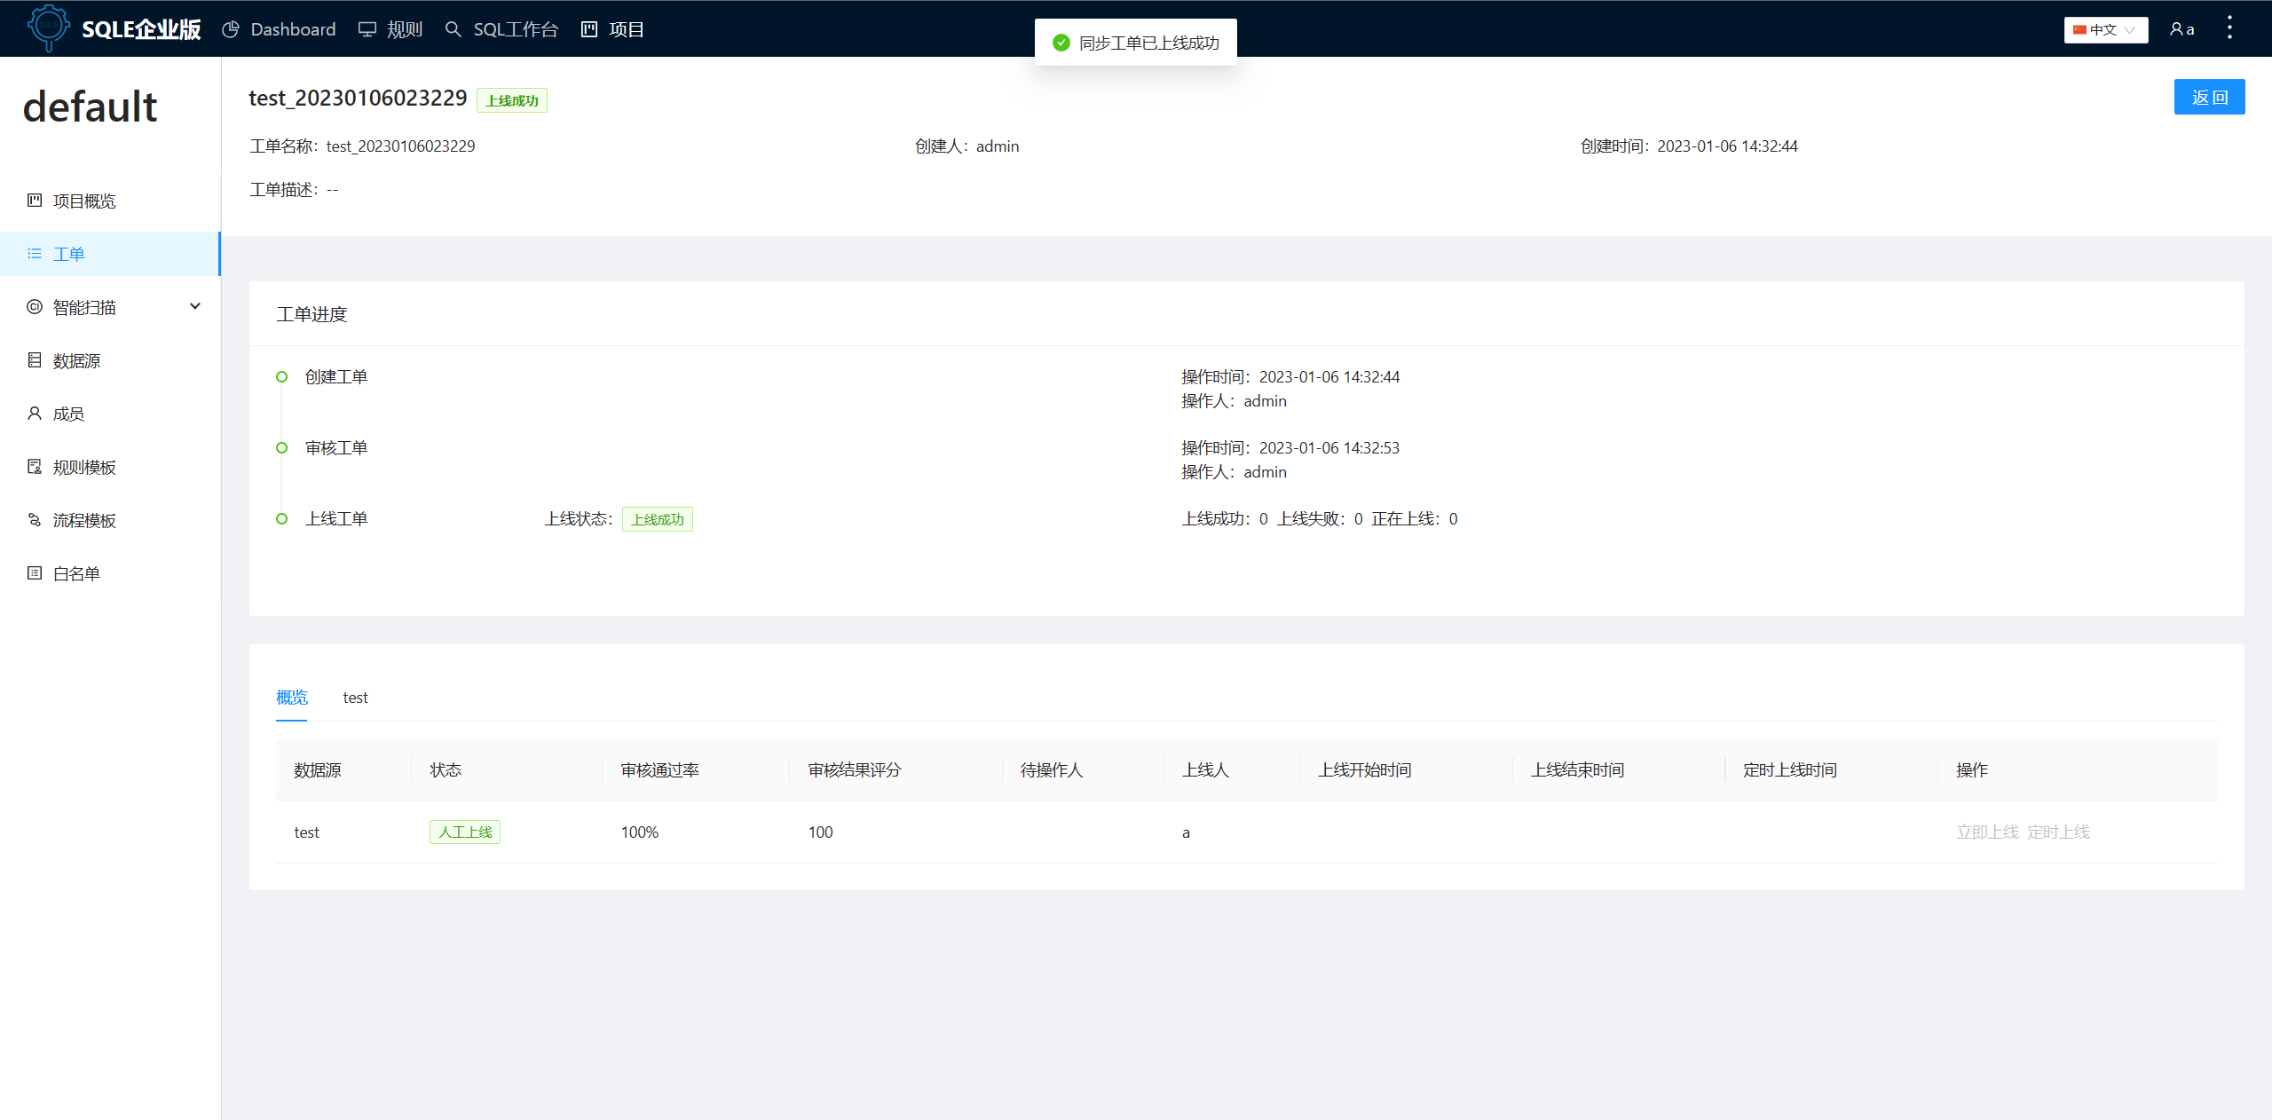Click the 工单 list icon in the sidebar
Viewport: 2272px width, 1120px height.
[x=34, y=253]
